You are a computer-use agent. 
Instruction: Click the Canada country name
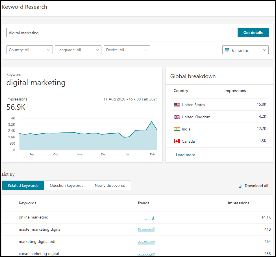pyautogui.click(x=188, y=141)
